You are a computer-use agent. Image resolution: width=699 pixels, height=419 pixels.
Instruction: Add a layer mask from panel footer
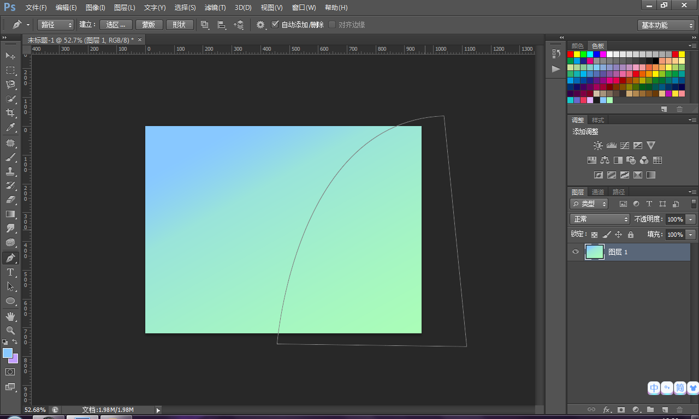click(x=621, y=409)
